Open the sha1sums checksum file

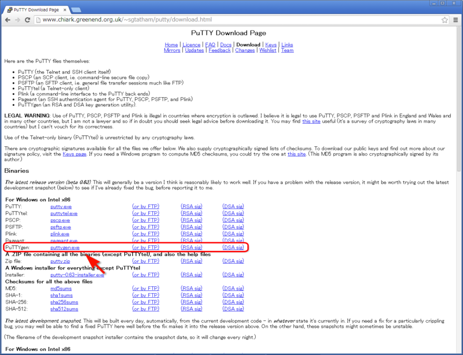click(61, 295)
